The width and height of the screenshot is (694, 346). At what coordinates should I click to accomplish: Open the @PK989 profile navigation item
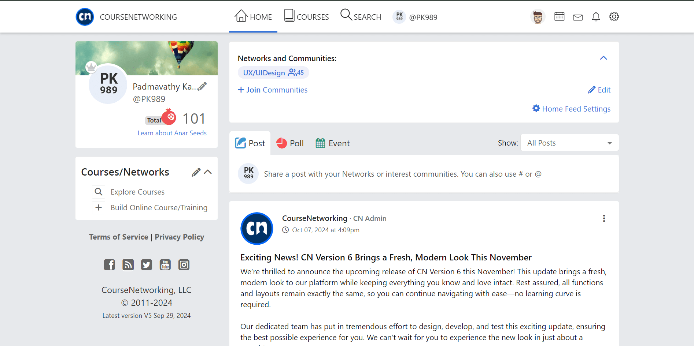415,17
